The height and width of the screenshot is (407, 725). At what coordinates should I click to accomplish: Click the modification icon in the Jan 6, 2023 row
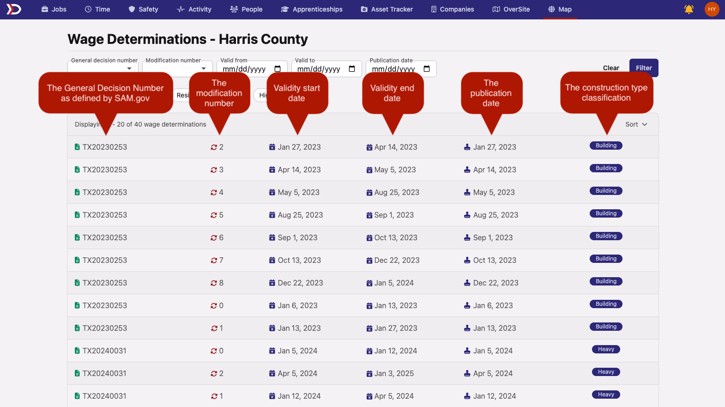[x=214, y=305]
